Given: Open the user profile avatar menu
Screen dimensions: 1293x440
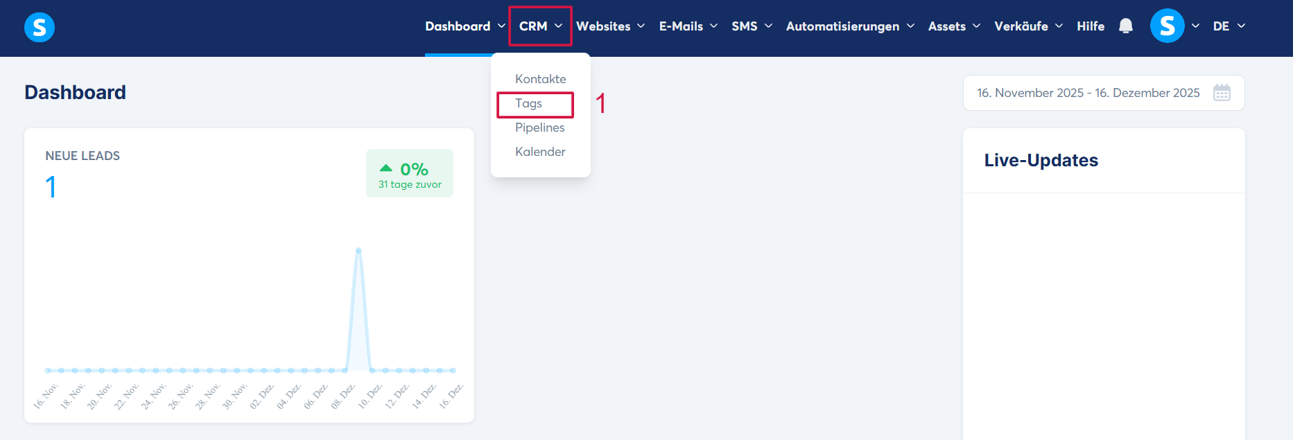Looking at the screenshot, I should tap(1168, 26).
